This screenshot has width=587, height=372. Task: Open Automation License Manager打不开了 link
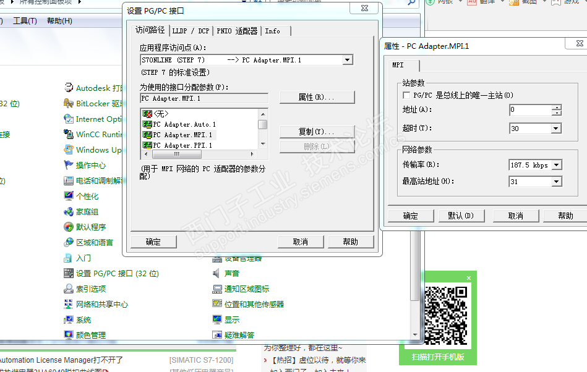(61, 360)
